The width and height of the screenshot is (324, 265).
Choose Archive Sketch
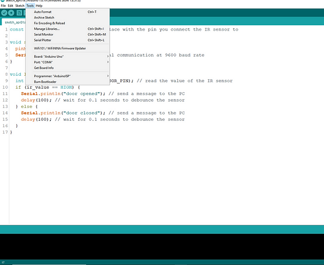point(68,17)
